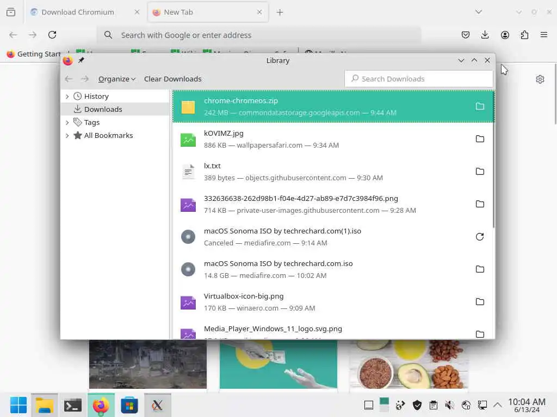Image resolution: width=557 pixels, height=417 pixels.
Task: Click the shield security tray icon
Action: [x=417, y=405]
